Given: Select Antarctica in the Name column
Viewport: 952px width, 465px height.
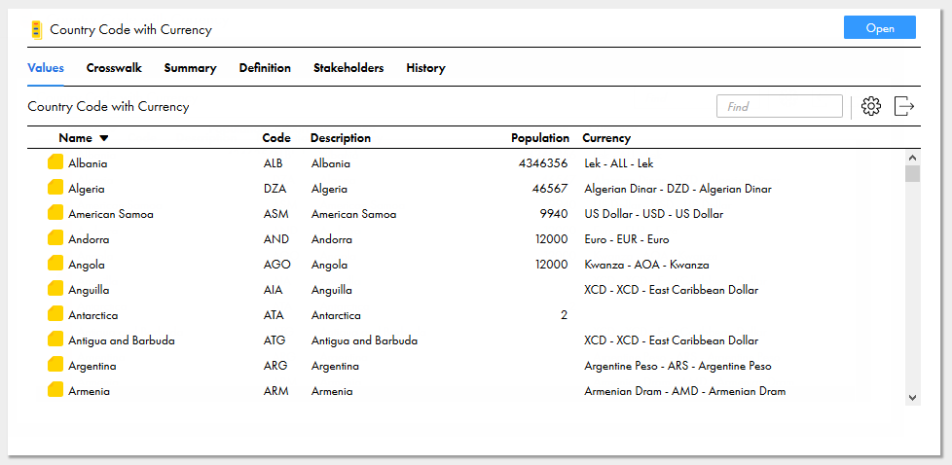Looking at the screenshot, I should (92, 315).
